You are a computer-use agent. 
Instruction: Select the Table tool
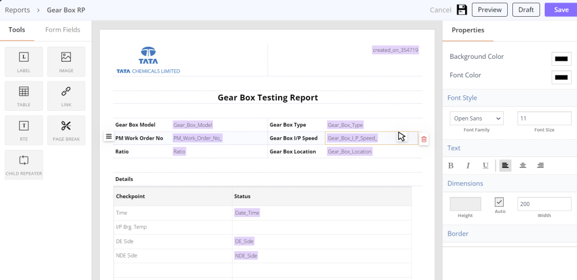coord(24,96)
